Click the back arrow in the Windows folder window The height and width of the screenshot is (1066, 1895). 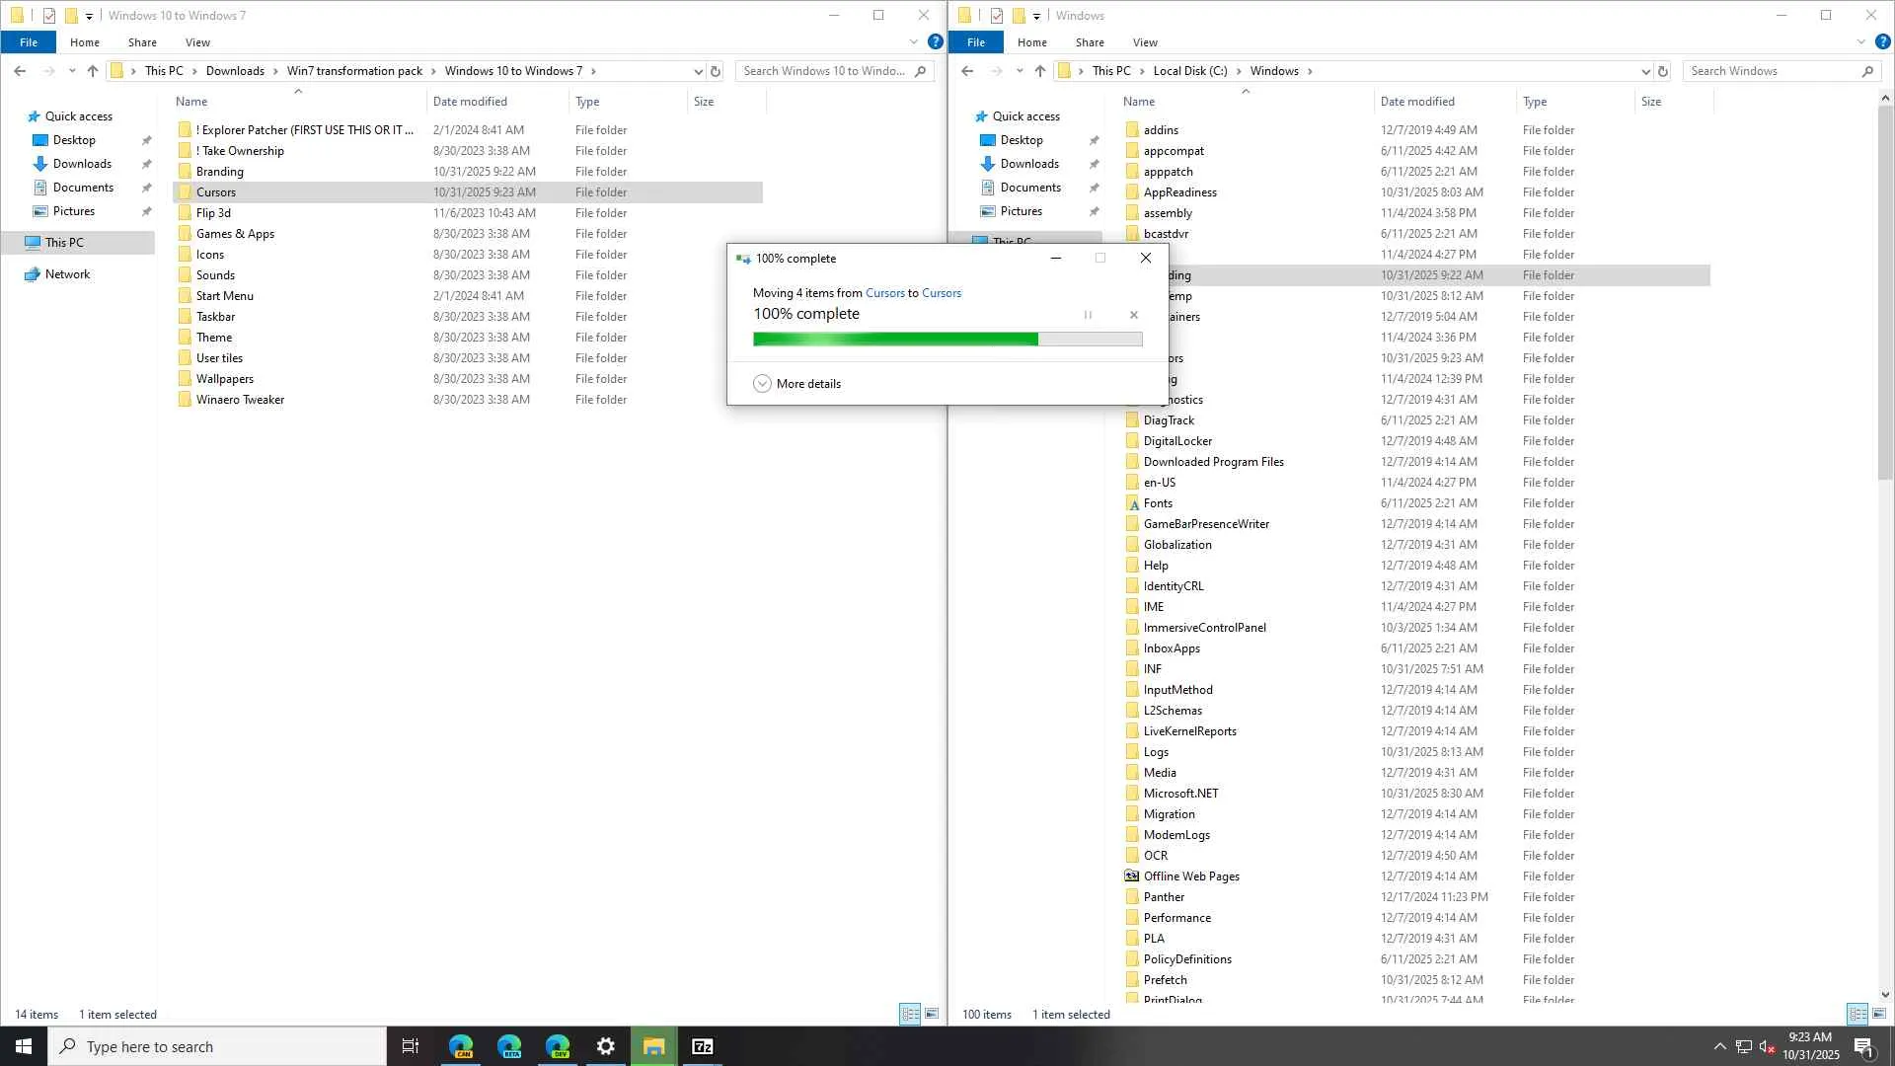point(967,71)
